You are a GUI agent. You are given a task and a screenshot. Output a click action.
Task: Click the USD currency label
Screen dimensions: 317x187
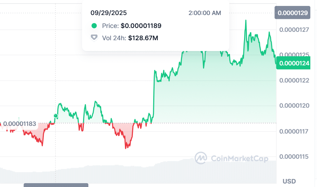(x=289, y=181)
